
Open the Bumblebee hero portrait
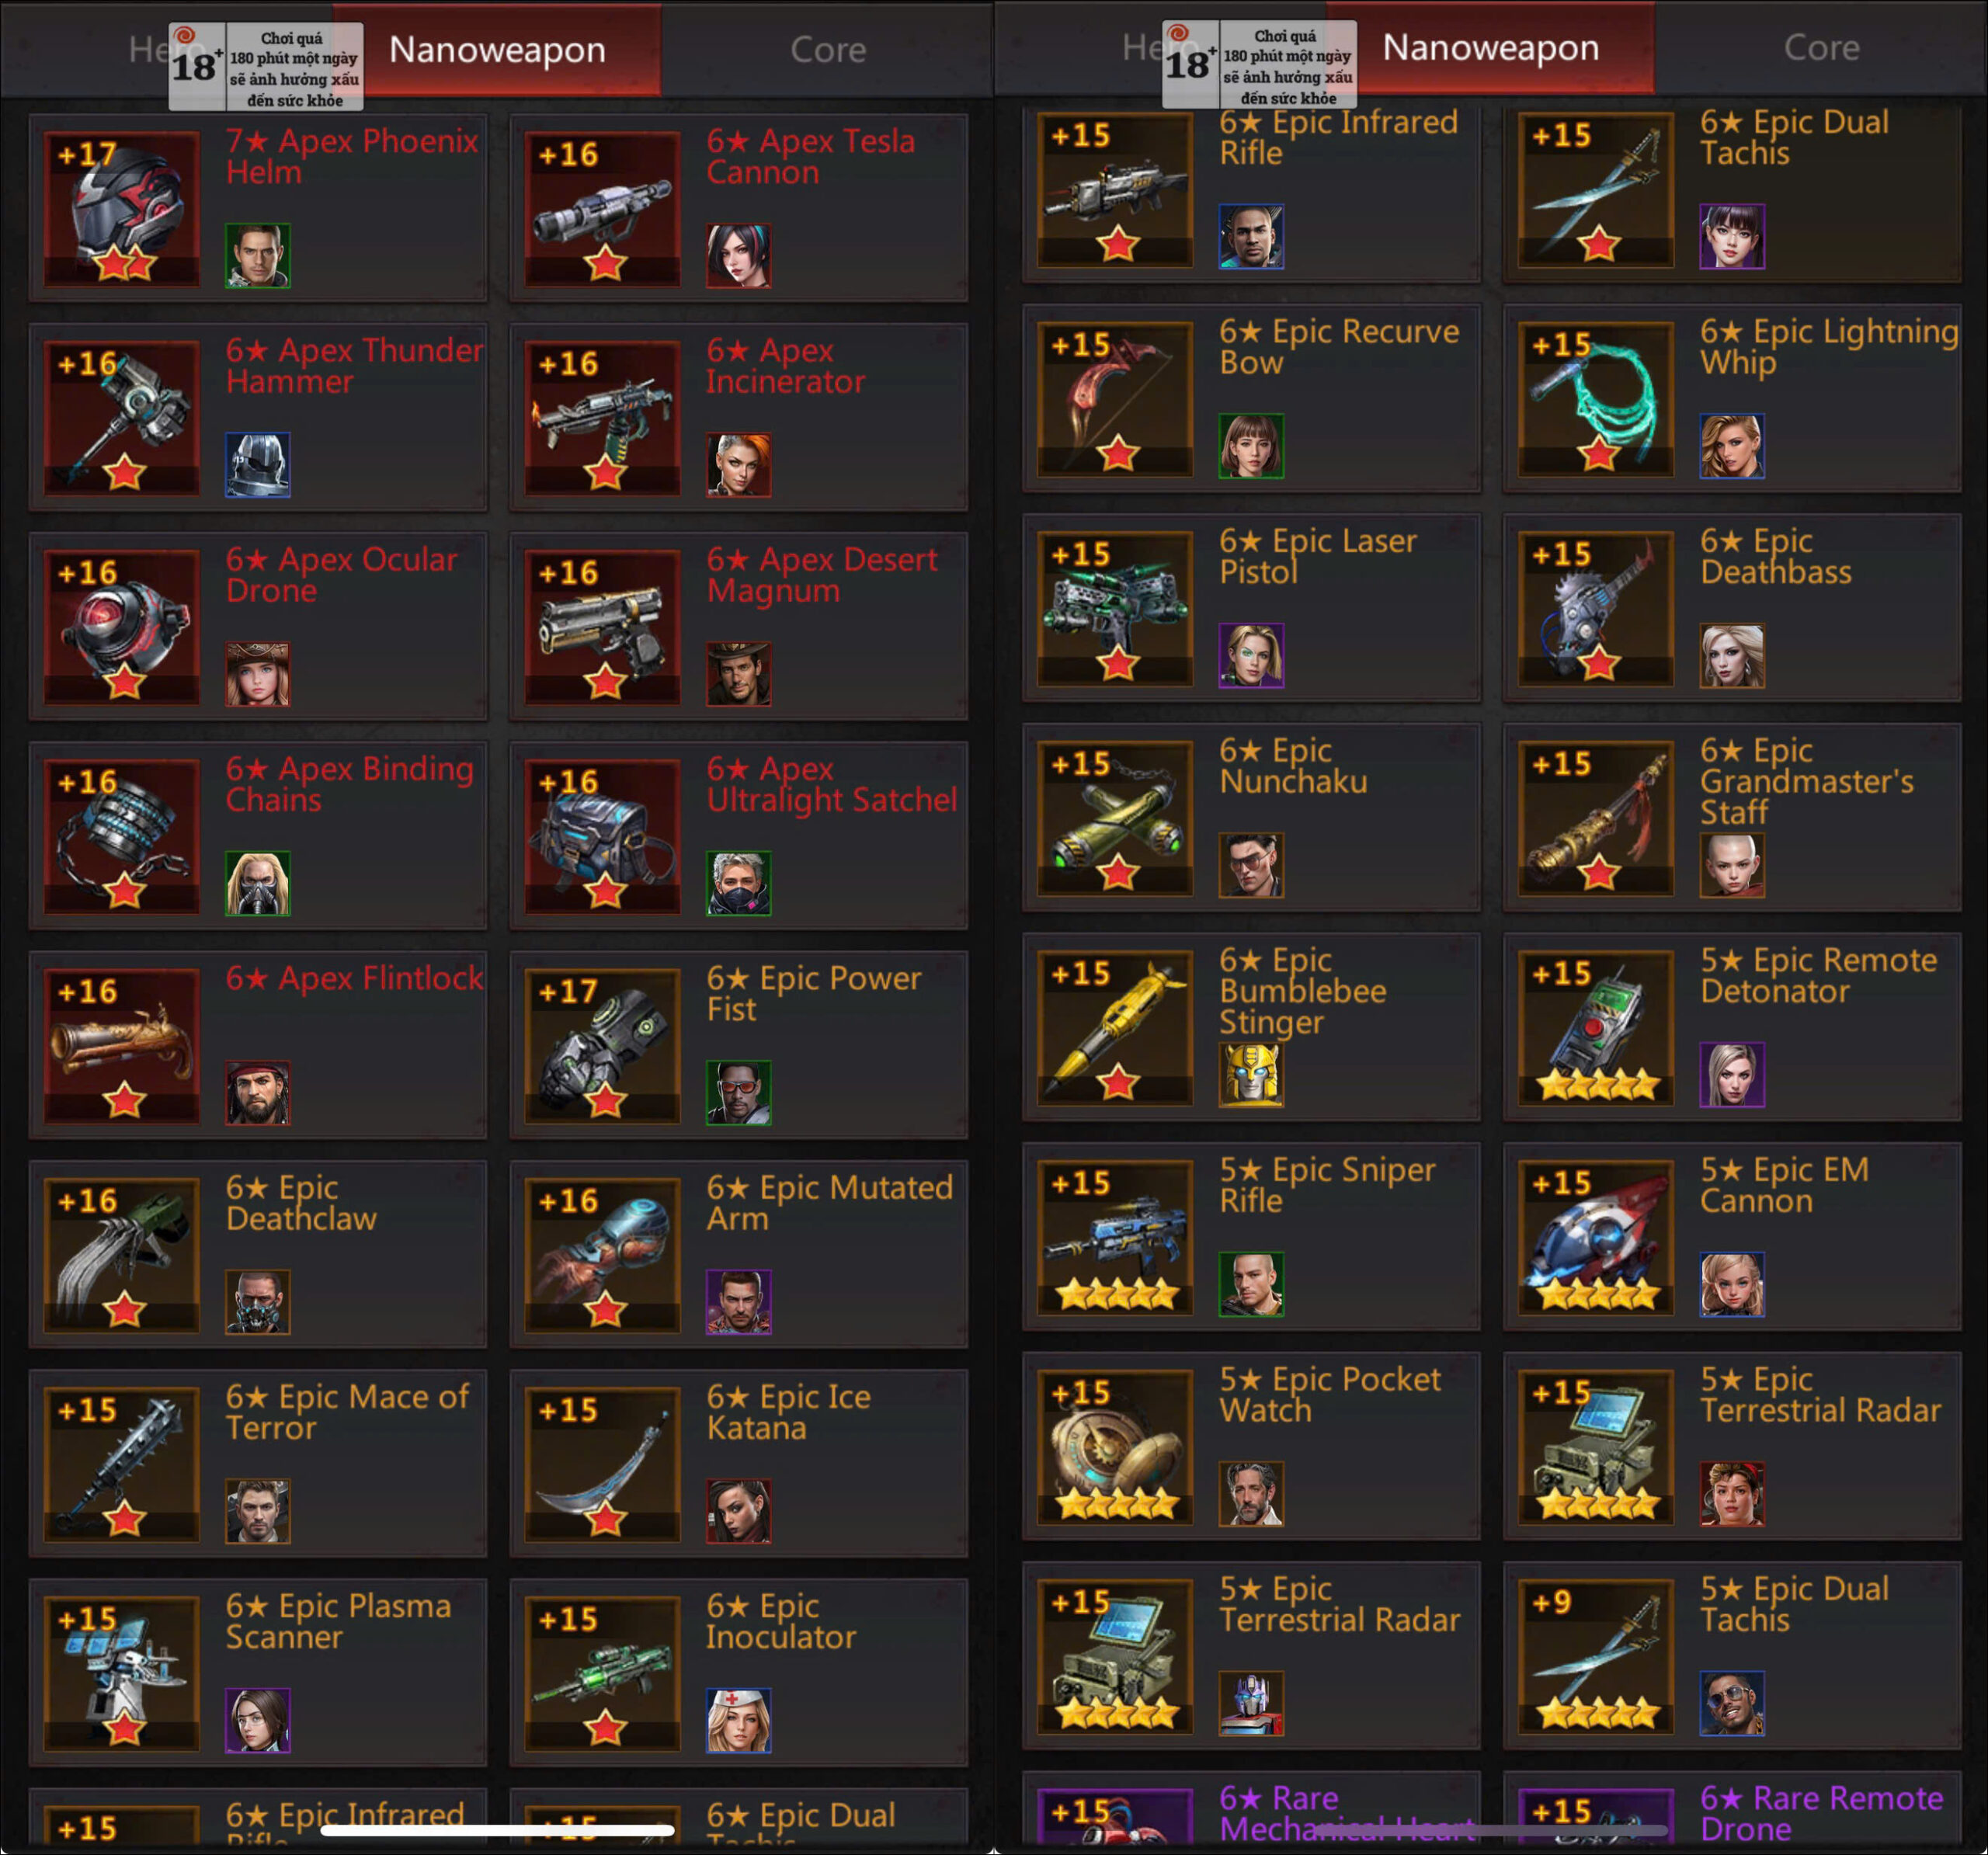click(1251, 1075)
